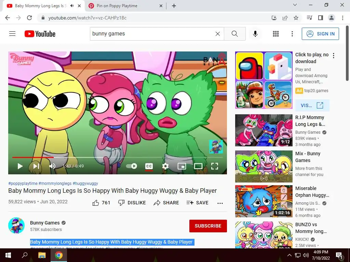The image size is (350, 262).
Task: Open media control icon in toolbar
Action: point(309,18)
